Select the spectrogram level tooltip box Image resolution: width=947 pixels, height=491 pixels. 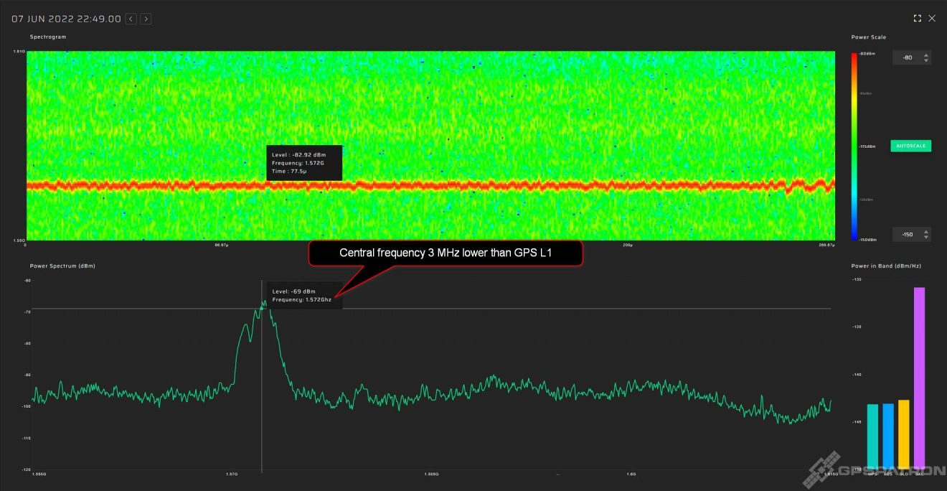tap(304, 163)
